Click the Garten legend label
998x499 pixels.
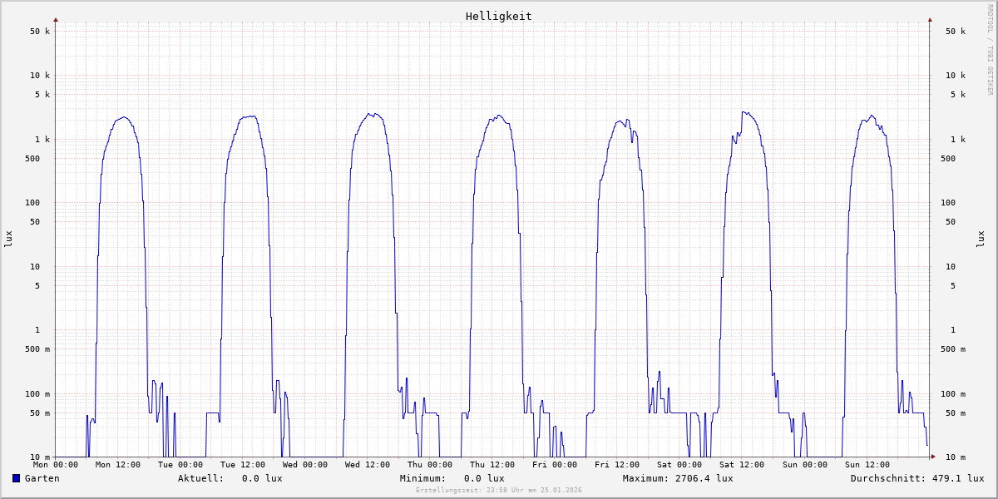pos(42,478)
